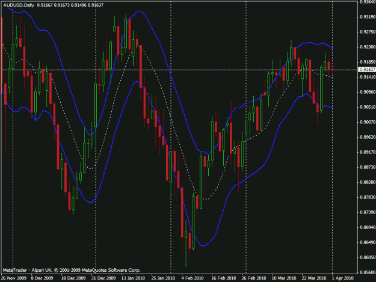Click the 18 Dec 2009 date label
This screenshot has width=376, height=282.
point(73,278)
